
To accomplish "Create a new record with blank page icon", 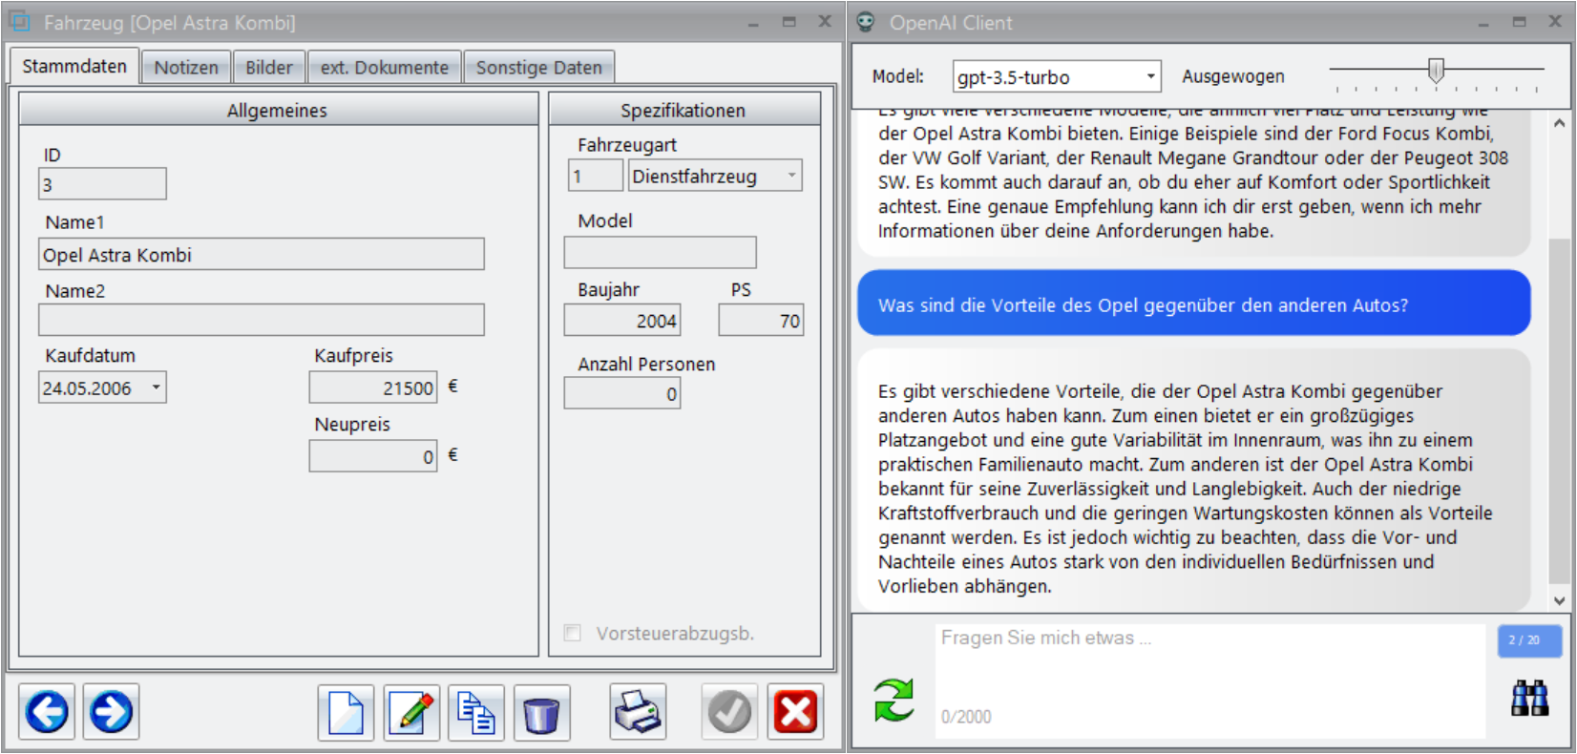I will click(346, 712).
